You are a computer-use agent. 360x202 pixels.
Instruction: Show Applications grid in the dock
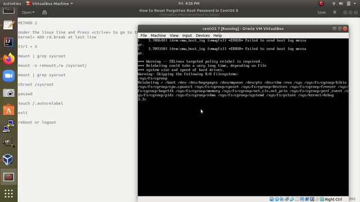(8, 194)
